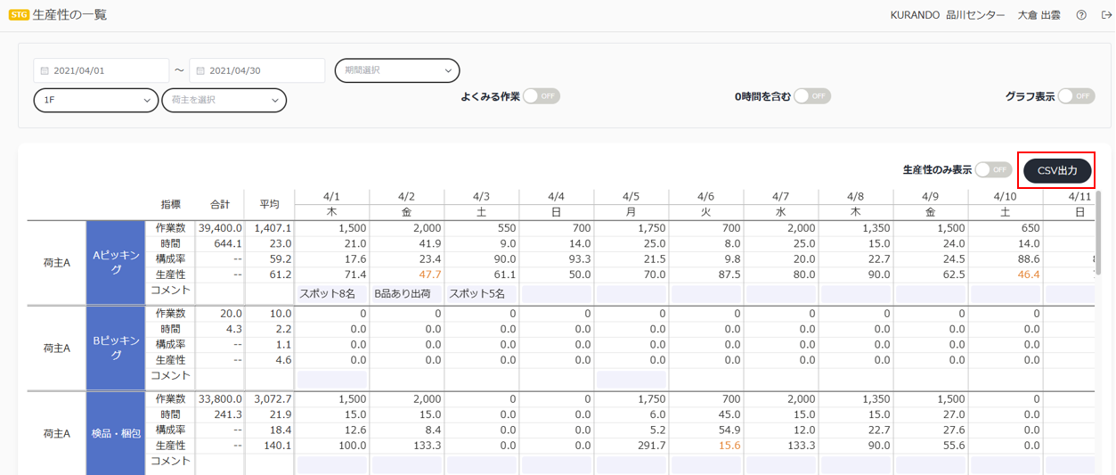This screenshot has width=1116, height=475.
Task: Enable the グラフ表示 switch
Action: click(1076, 96)
